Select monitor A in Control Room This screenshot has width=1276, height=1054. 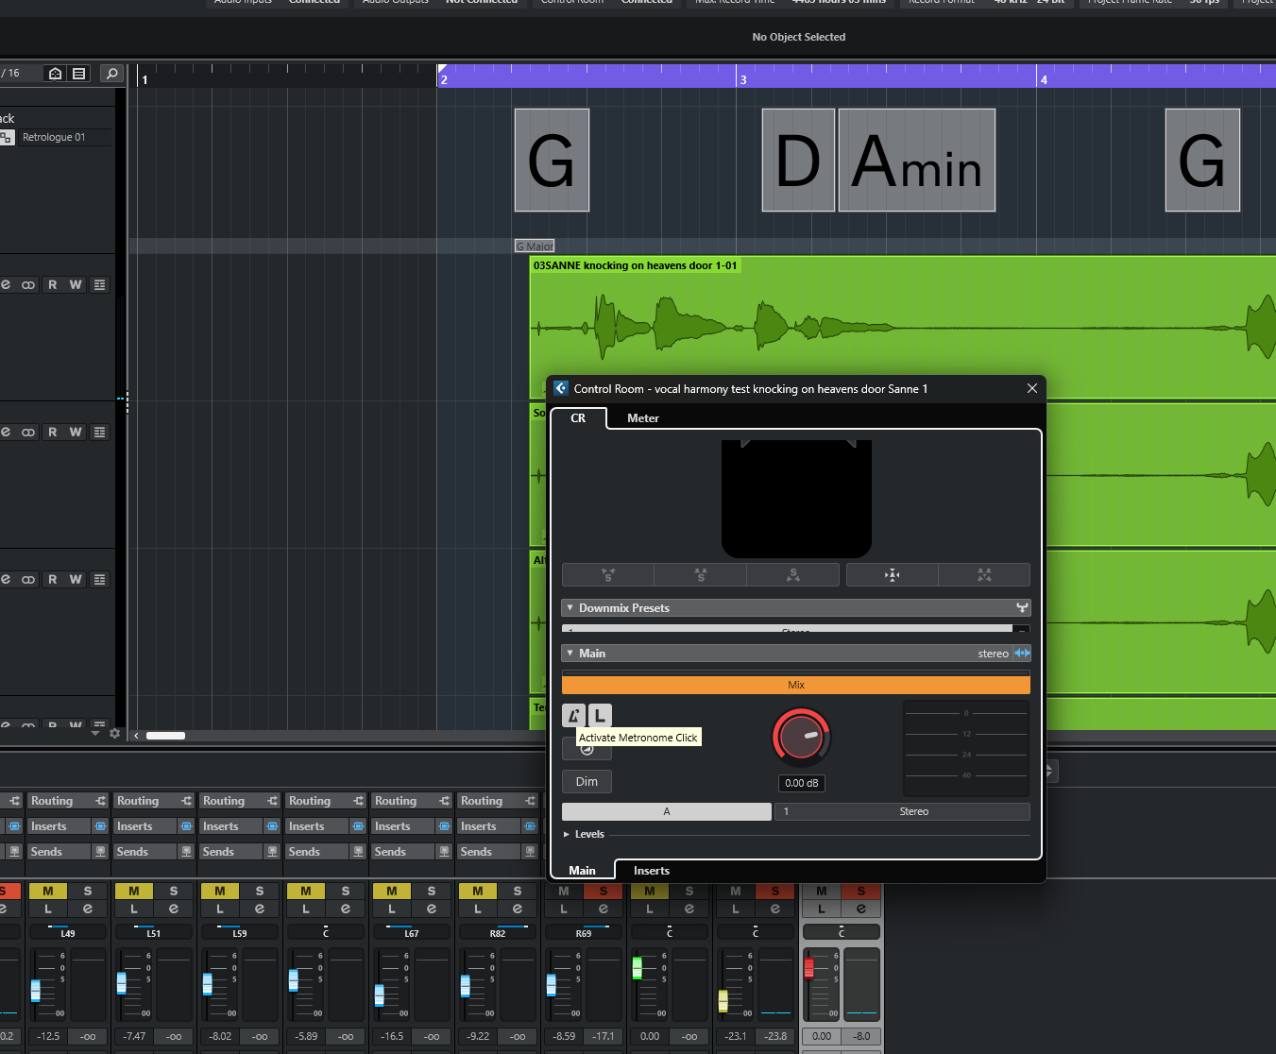tap(667, 811)
